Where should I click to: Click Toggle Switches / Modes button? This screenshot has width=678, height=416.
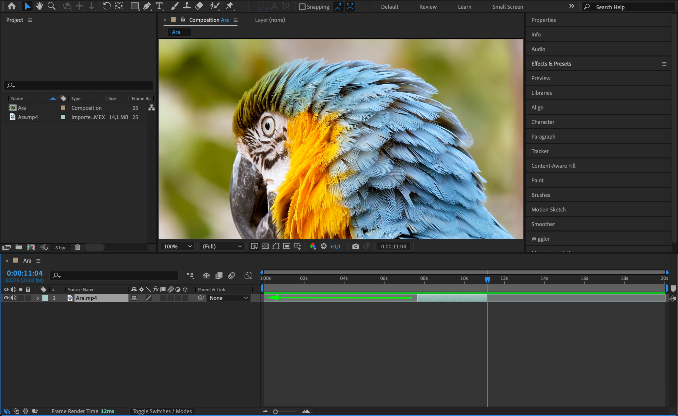(162, 411)
